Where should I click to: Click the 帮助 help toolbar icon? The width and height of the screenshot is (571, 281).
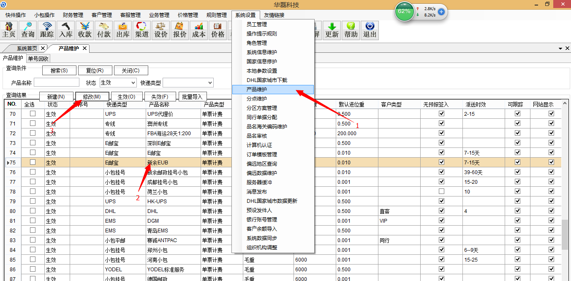click(351, 30)
